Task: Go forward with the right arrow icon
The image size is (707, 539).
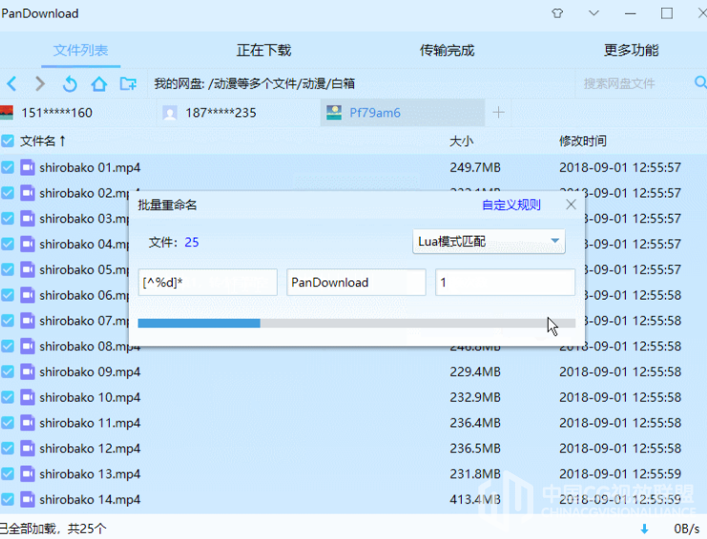Action: tap(40, 83)
